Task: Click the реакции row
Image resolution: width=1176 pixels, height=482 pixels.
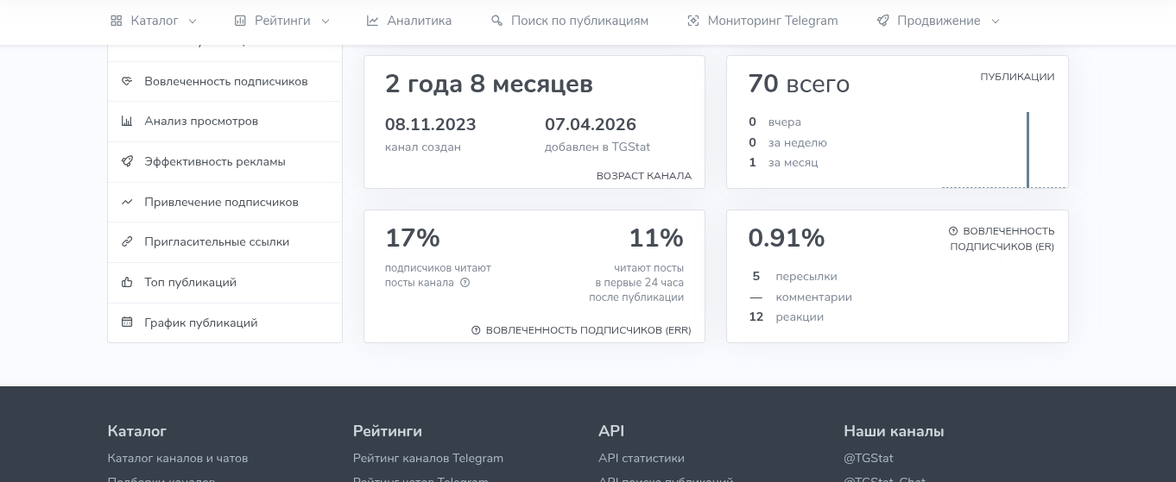Action: 787,317
